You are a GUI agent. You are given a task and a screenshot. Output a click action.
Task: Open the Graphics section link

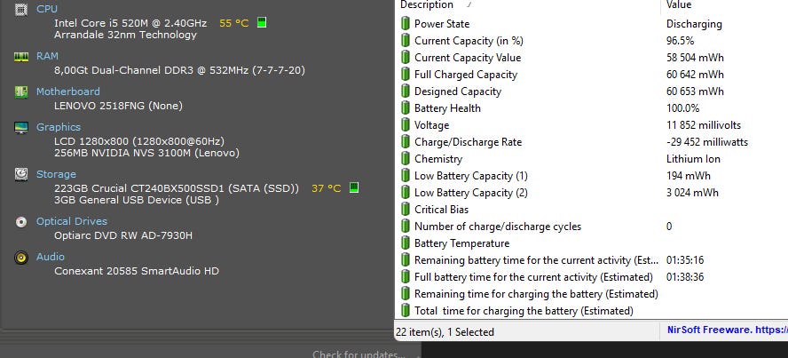tap(59, 127)
